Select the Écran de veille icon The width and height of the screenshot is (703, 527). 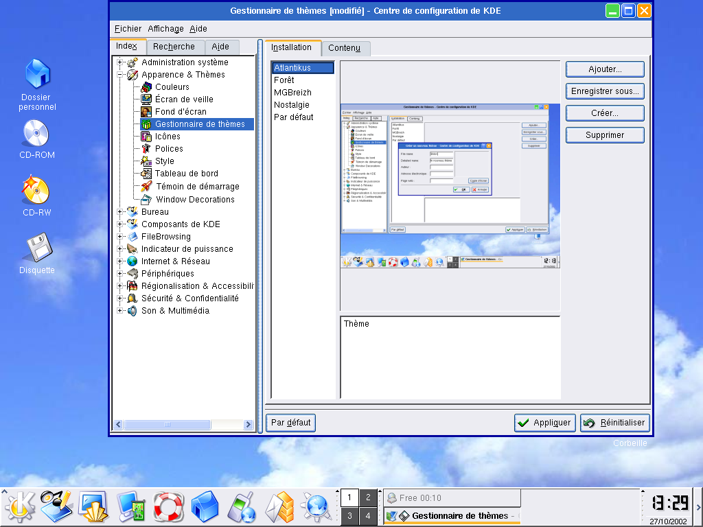146,99
